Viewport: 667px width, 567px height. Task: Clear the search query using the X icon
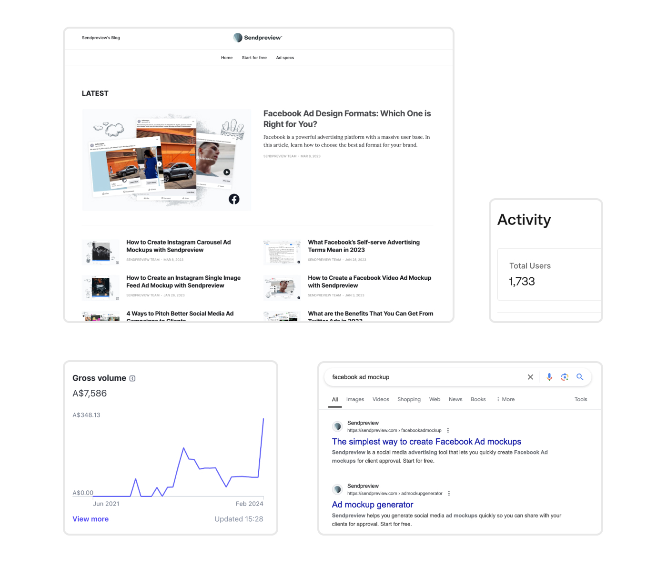pos(530,377)
